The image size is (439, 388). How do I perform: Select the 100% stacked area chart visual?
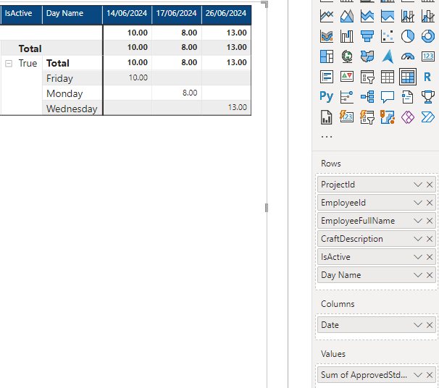(x=388, y=16)
